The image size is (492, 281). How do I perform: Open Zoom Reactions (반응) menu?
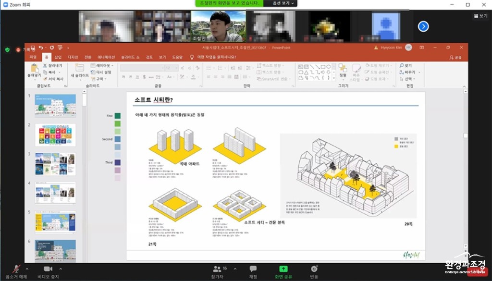[x=314, y=272]
